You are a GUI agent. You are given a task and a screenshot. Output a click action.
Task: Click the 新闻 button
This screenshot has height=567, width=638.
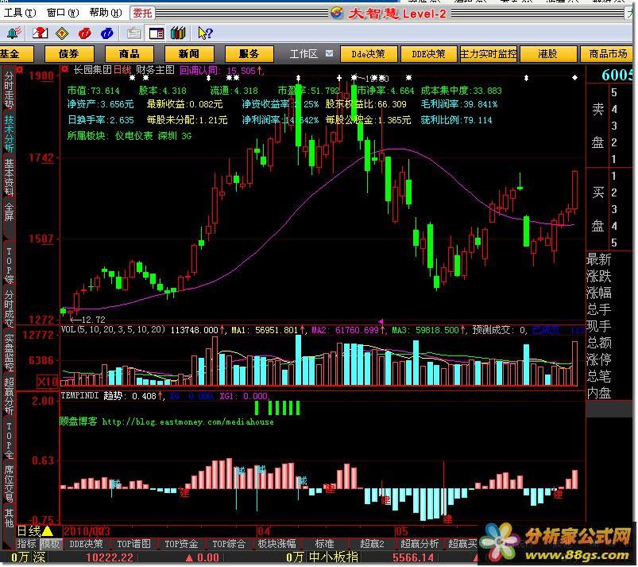189,54
